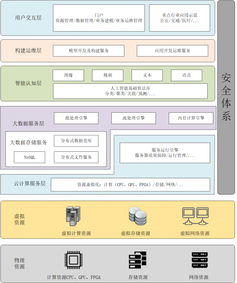This screenshot has height=283, width=237.
Task: Click the vertical 安全体系 bar
Action: 226,97
